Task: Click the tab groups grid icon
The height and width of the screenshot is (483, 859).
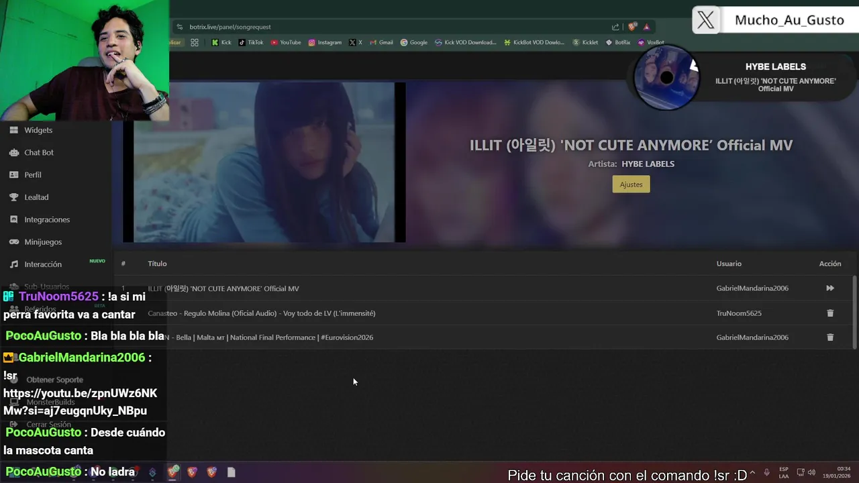Action: pyautogui.click(x=195, y=42)
